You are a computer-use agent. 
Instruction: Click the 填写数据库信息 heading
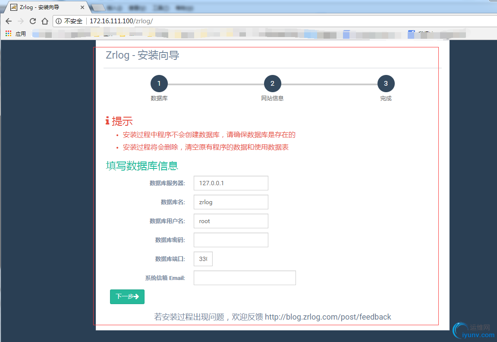(142, 166)
